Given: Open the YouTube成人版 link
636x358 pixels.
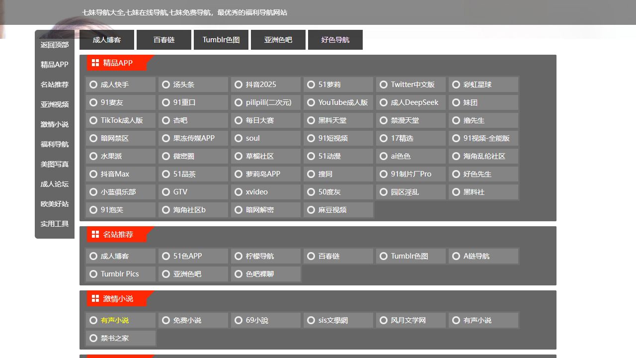Looking at the screenshot, I should pos(338,102).
